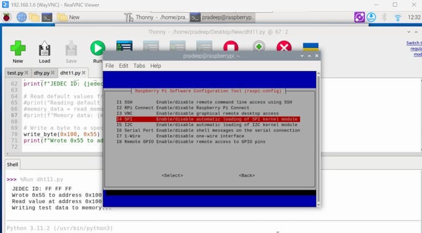Open the Raspberry Pi menu icon
The width and height of the screenshot is (422, 233).
coord(6,18)
